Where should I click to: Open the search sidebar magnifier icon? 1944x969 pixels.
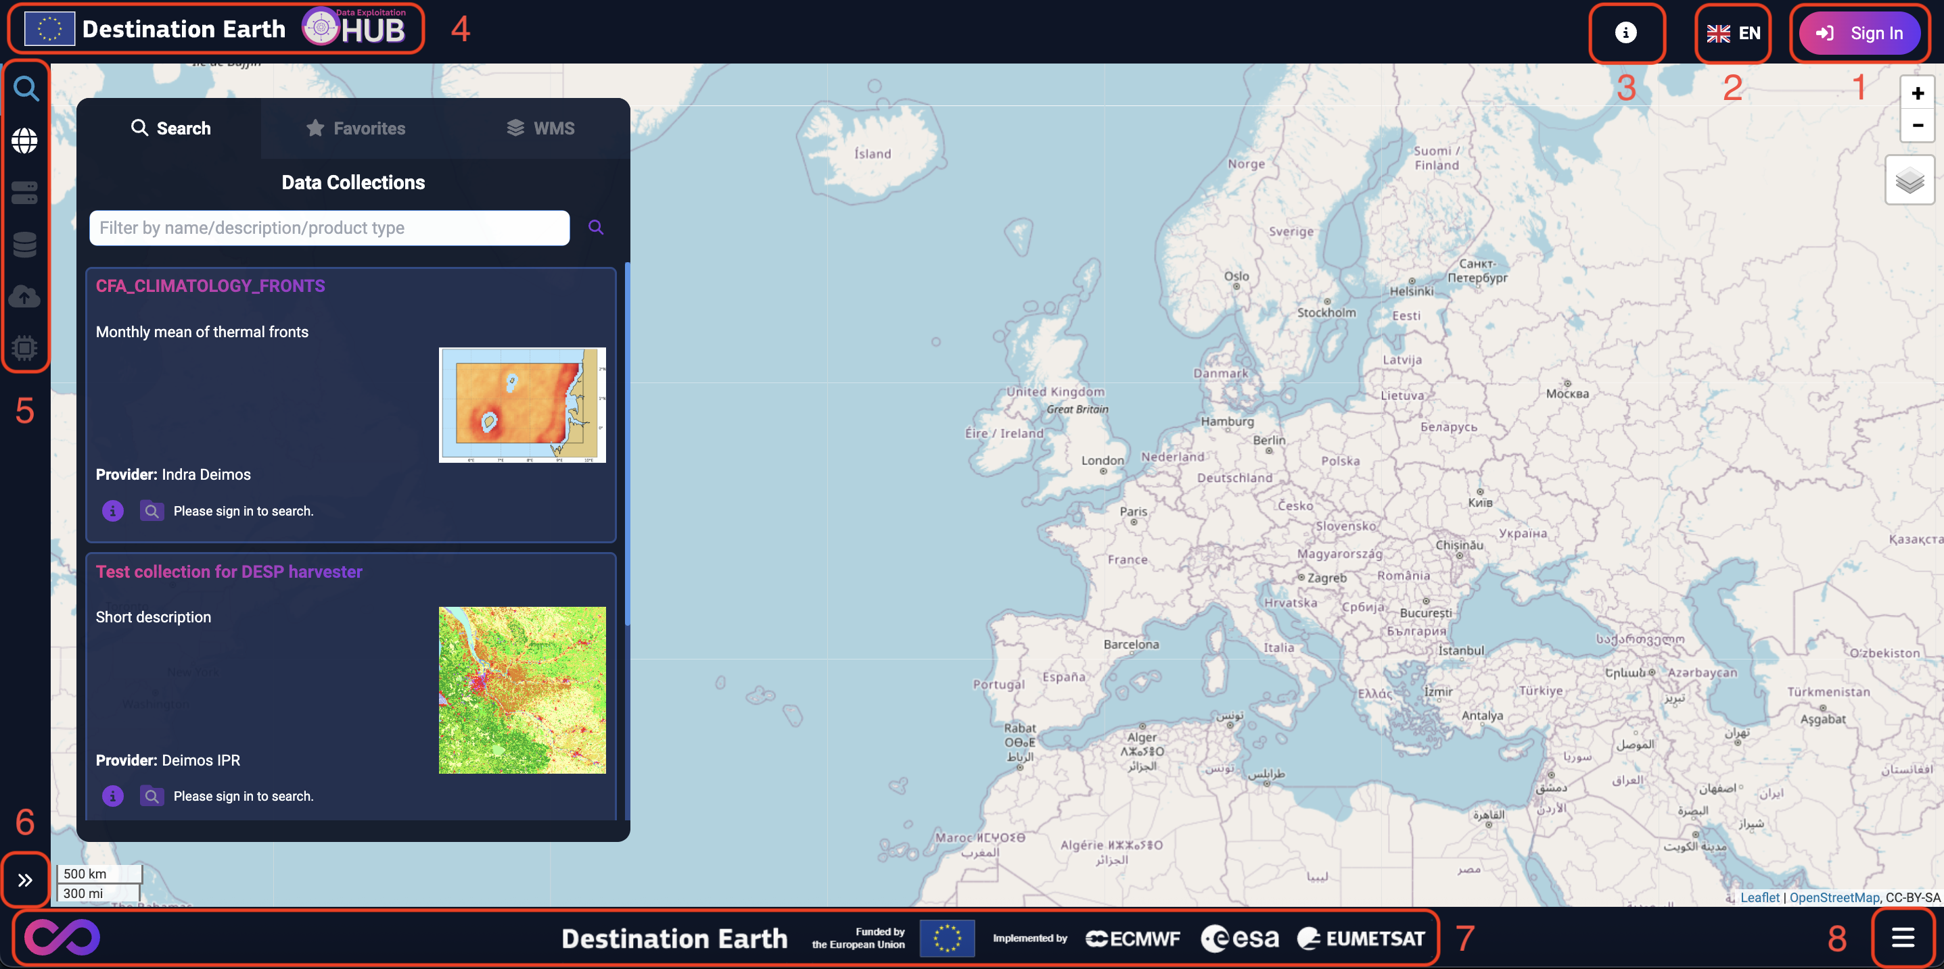26,89
